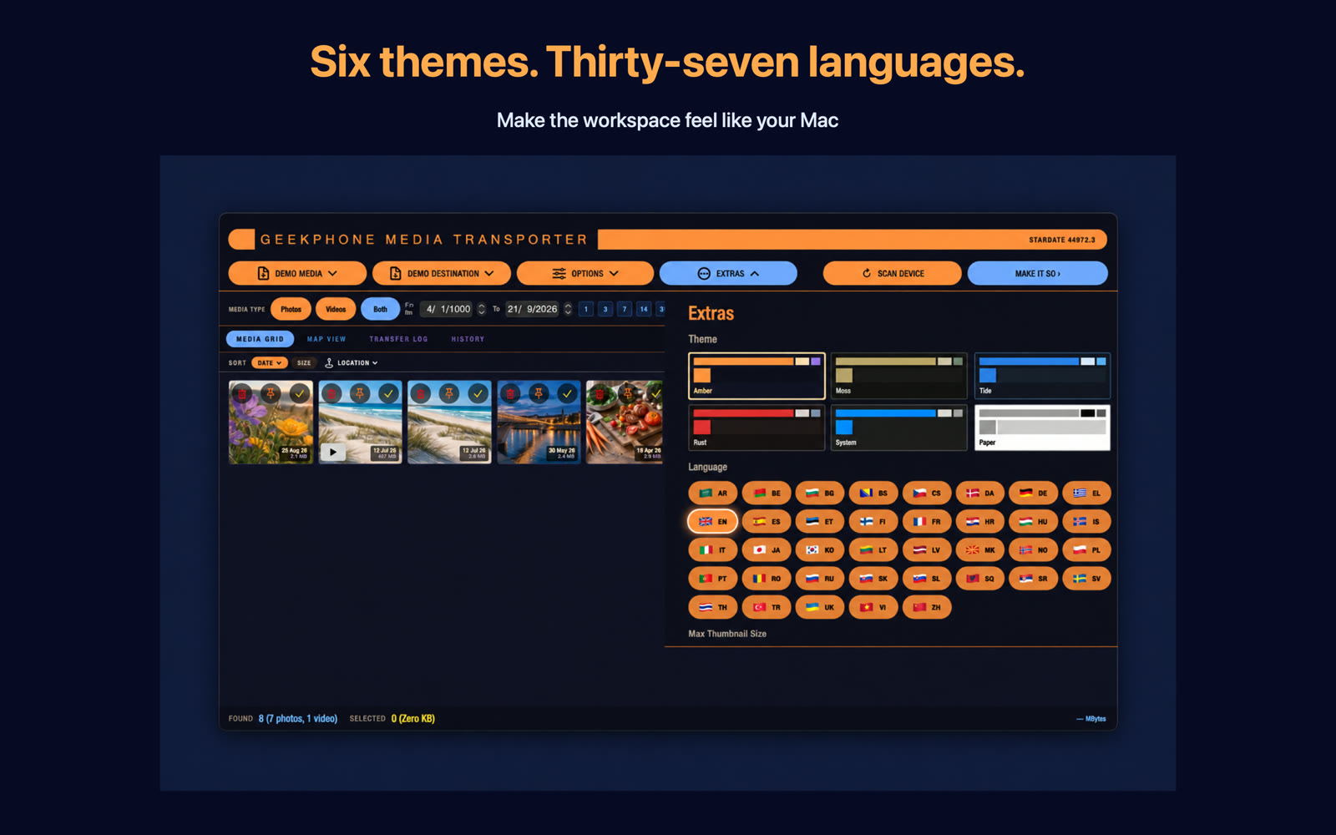Toggle selection checkmark on 12 Jul video
1336x835 pixels.
coord(388,393)
